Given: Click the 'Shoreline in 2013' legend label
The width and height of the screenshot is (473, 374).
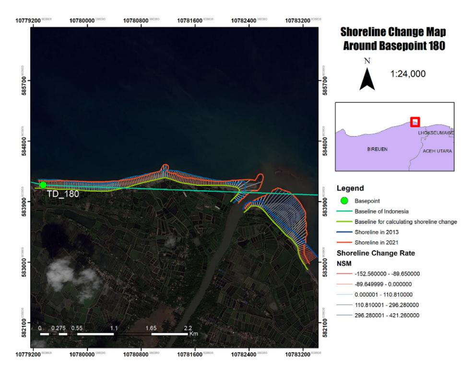Looking at the screenshot, I should [x=377, y=232].
